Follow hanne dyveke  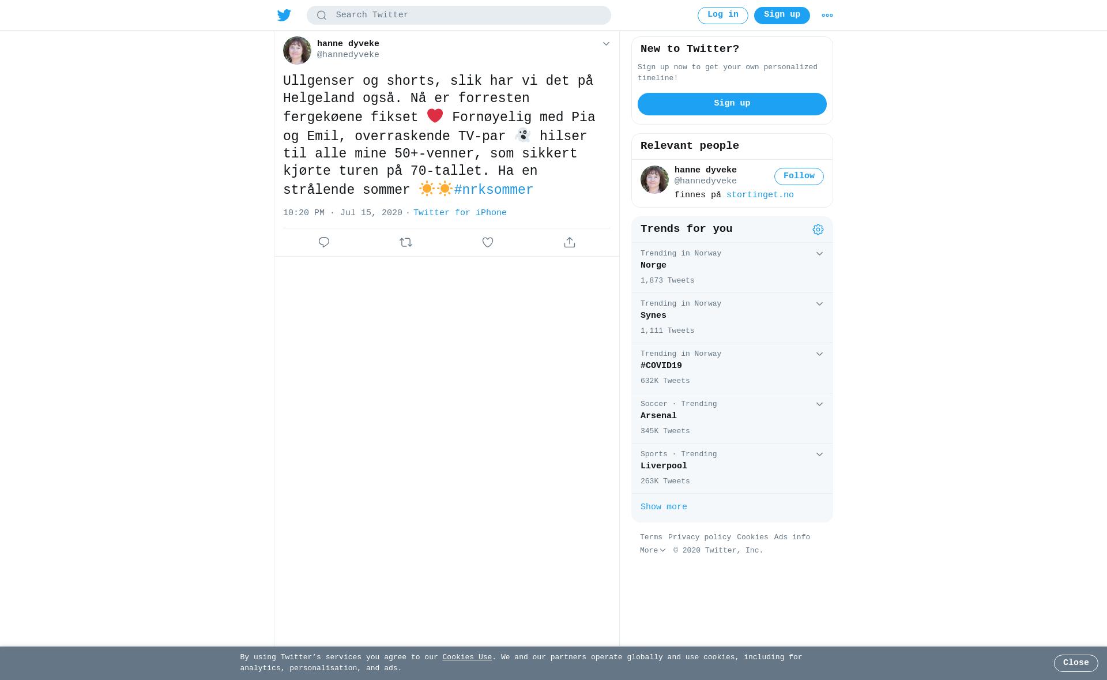[x=799, y=176]
